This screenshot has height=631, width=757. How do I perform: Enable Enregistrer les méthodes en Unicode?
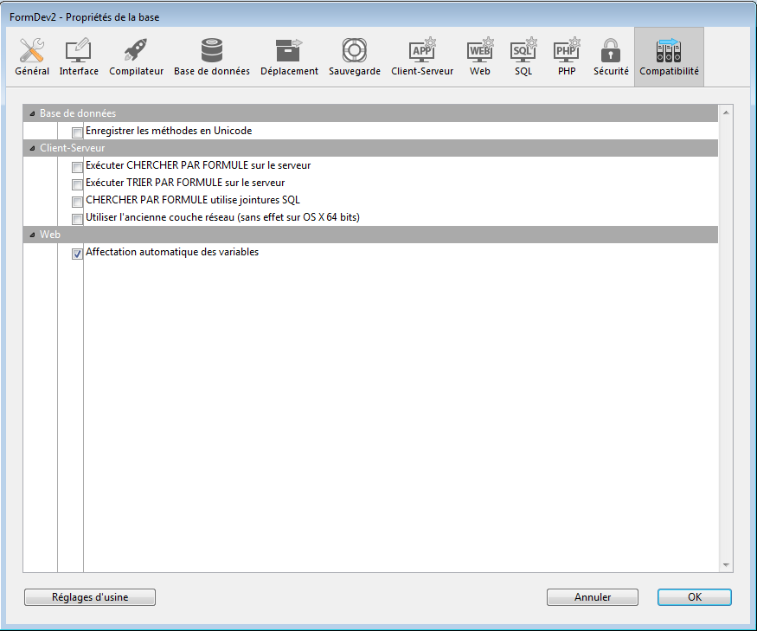point(77,132)
